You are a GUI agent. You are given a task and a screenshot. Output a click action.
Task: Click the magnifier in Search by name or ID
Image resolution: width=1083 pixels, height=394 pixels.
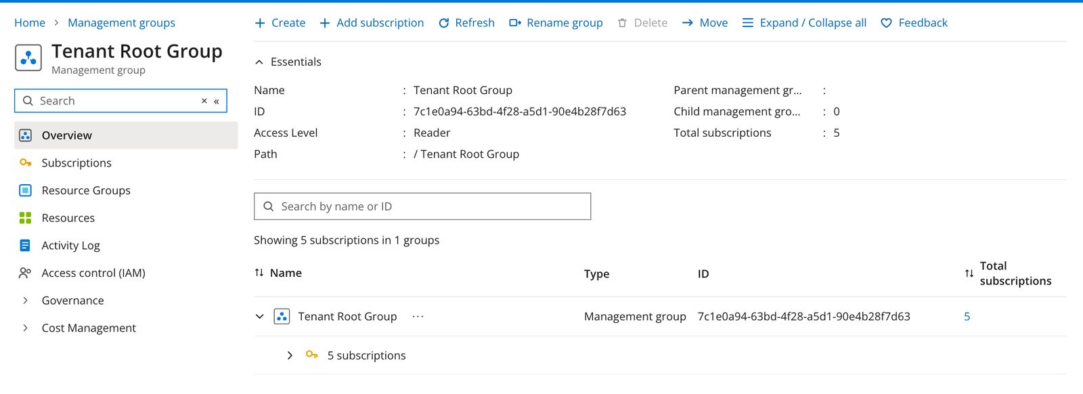(x=269, y=206)
